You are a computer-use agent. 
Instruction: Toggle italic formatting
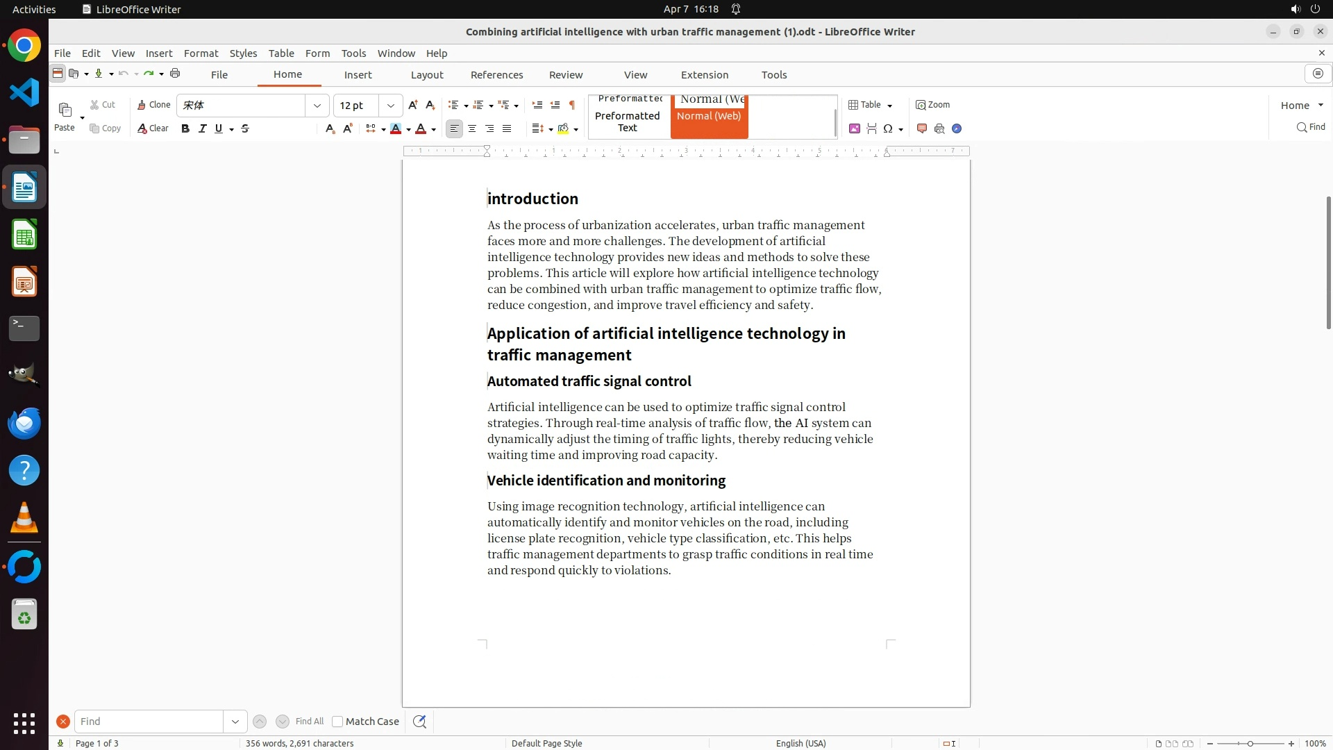click(203, 128)
